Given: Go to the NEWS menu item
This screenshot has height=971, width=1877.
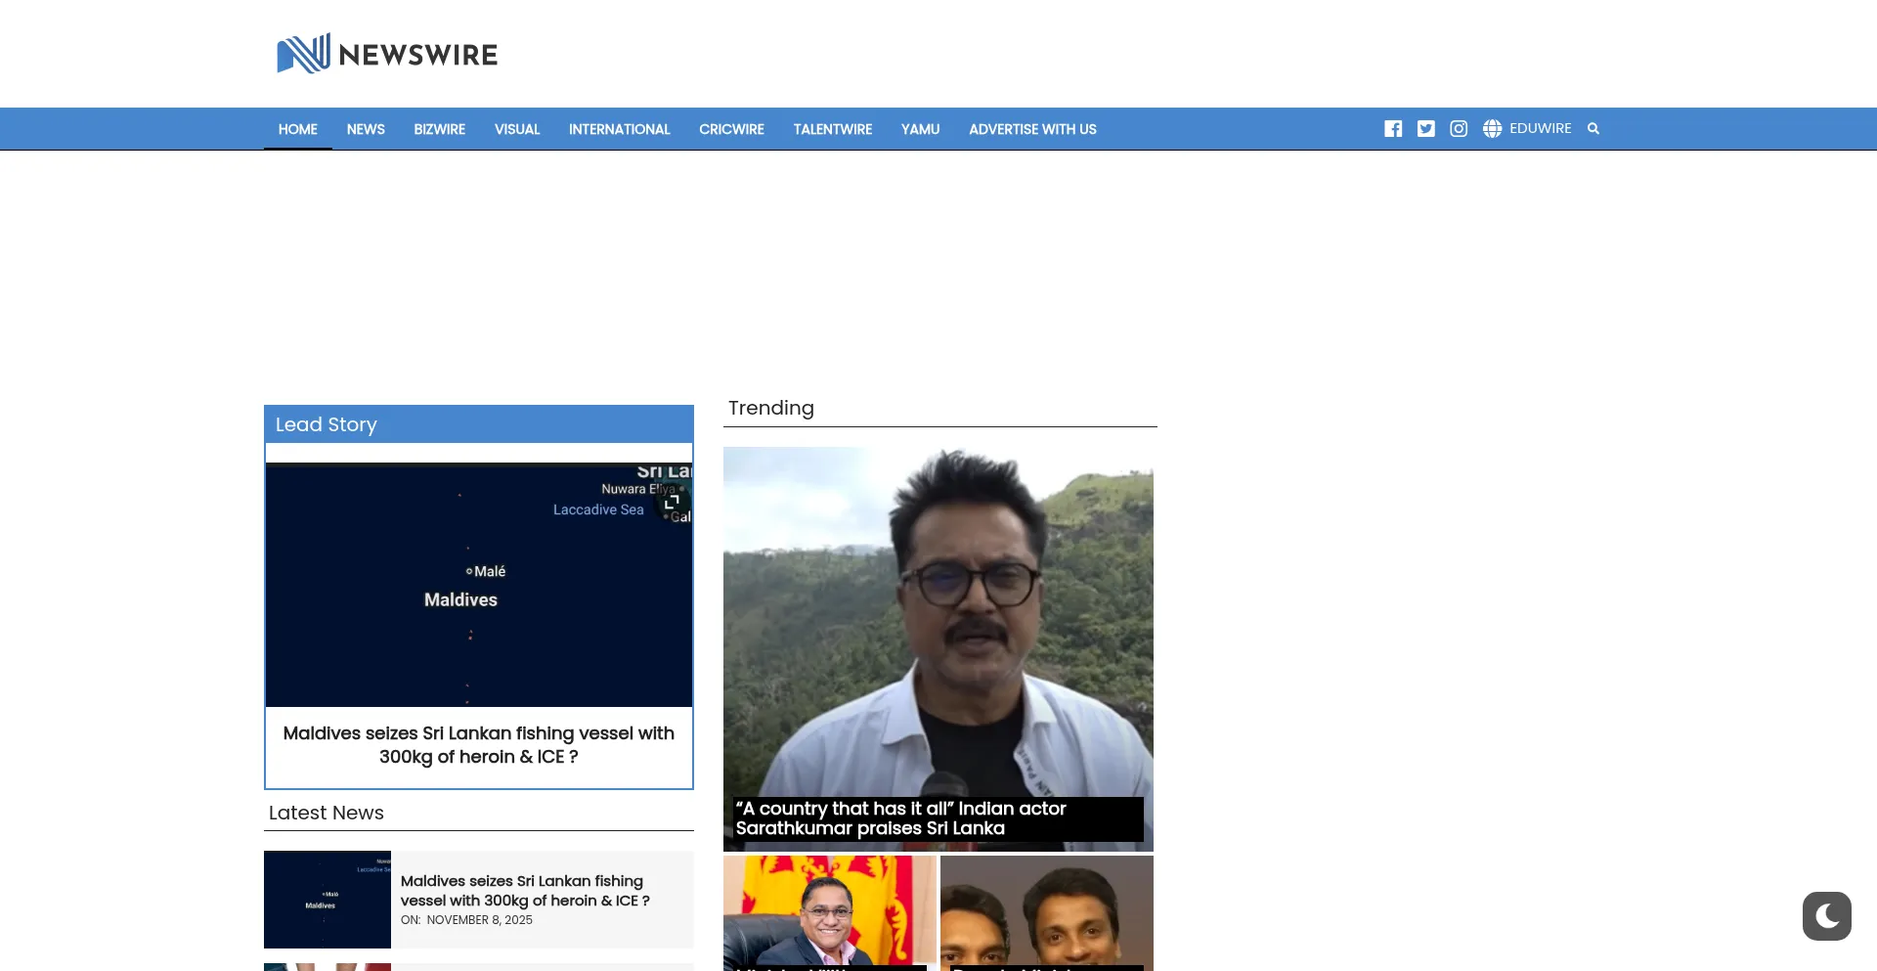Looking at the screenshot, I should coord(366,129).
